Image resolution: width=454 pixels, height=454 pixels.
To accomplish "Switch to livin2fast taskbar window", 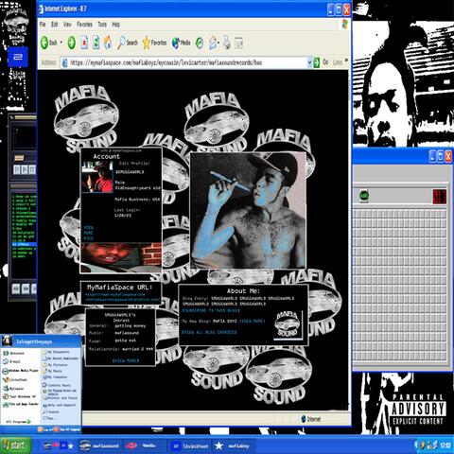I will coord(190,445).
